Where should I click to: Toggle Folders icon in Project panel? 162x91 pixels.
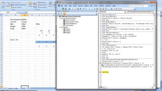[x=64, y=14]
